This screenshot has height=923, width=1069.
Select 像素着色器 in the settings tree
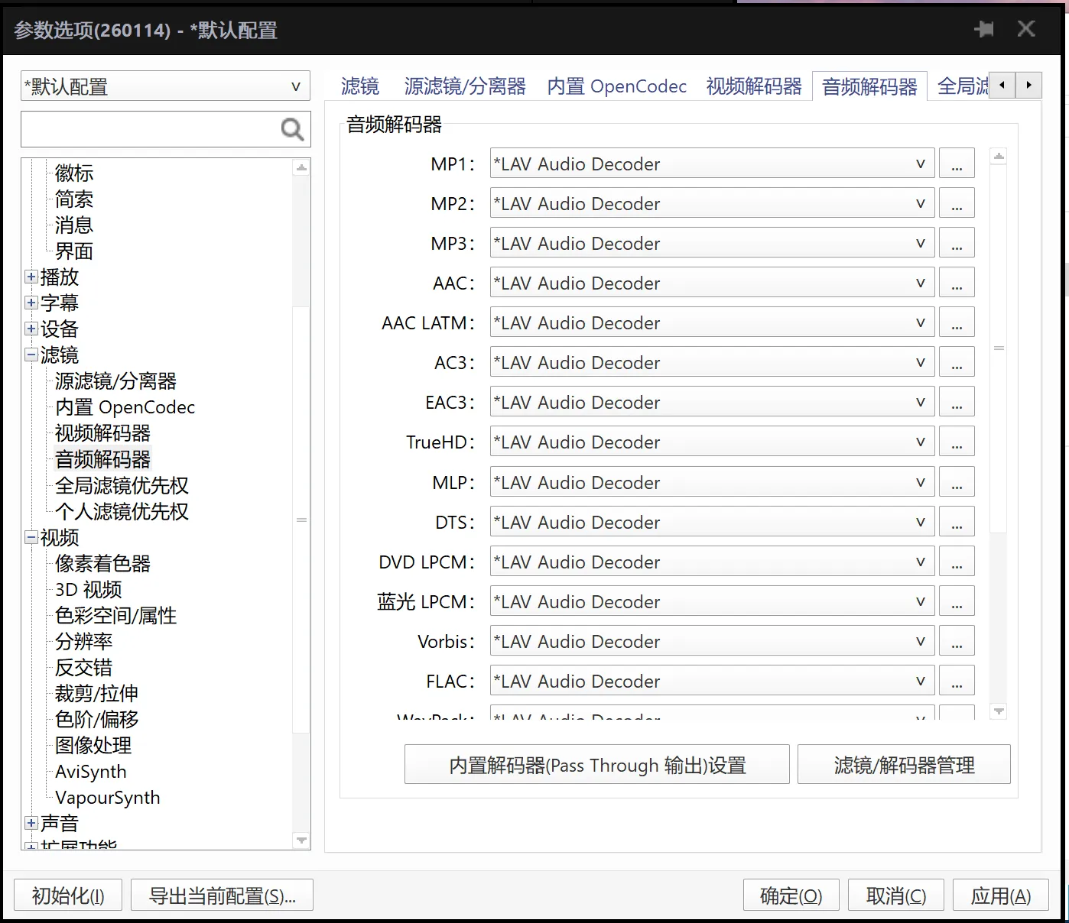coord(102,564)
